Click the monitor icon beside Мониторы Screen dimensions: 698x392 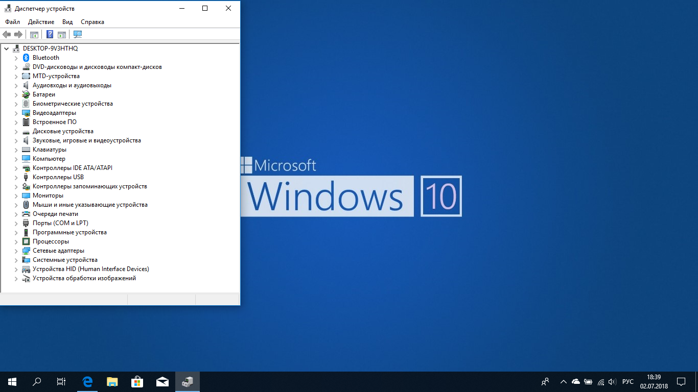pyautogui.click(x=26, y=195)
